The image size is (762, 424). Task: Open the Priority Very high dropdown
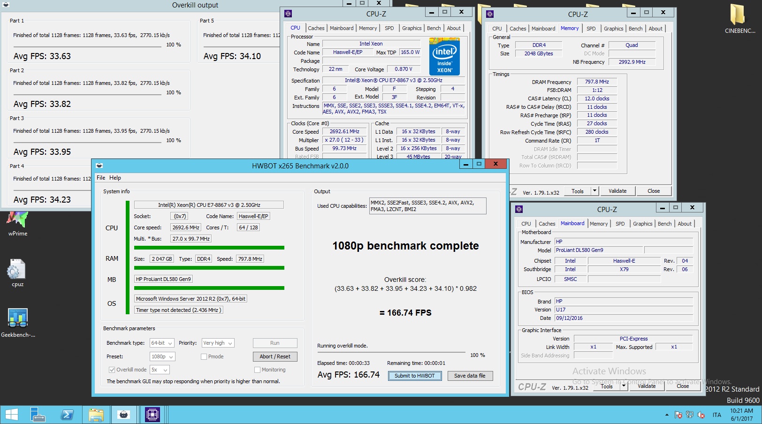coord(218,343)
